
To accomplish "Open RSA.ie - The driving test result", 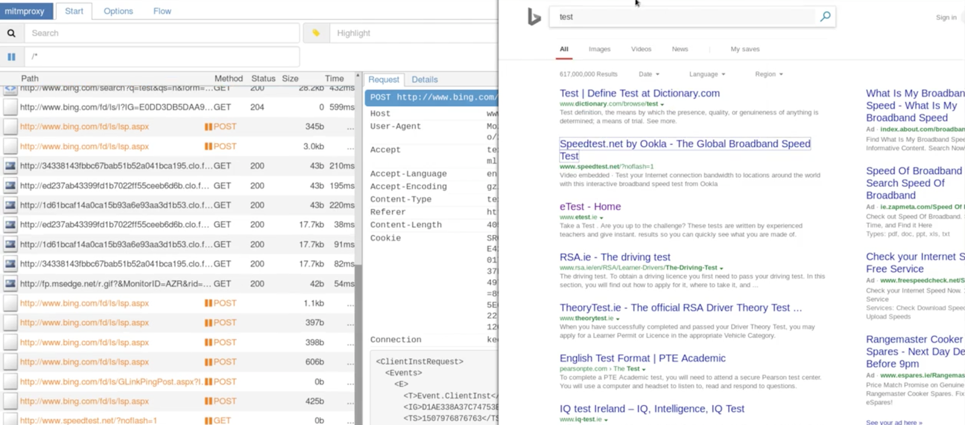I will point(615,257).
